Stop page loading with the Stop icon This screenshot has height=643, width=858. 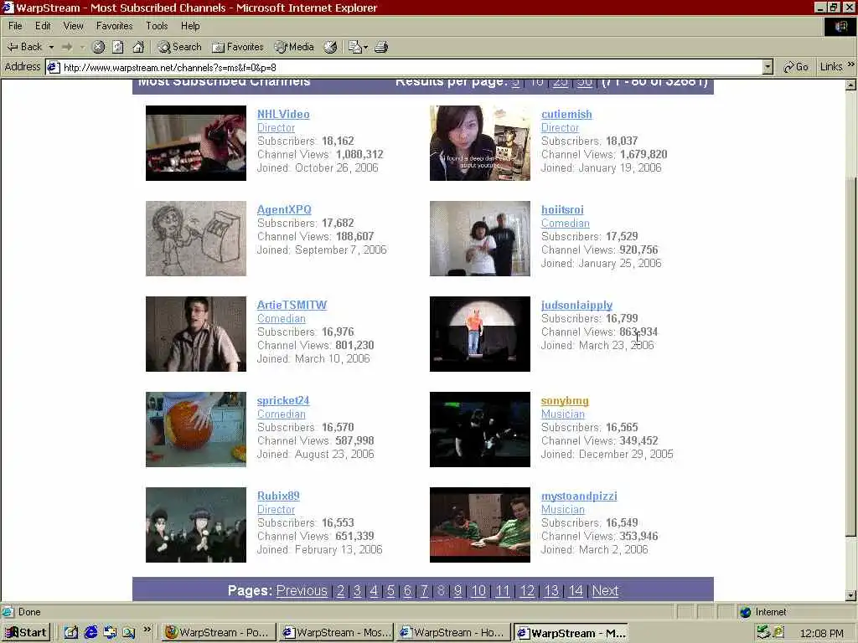click(99, 47)
